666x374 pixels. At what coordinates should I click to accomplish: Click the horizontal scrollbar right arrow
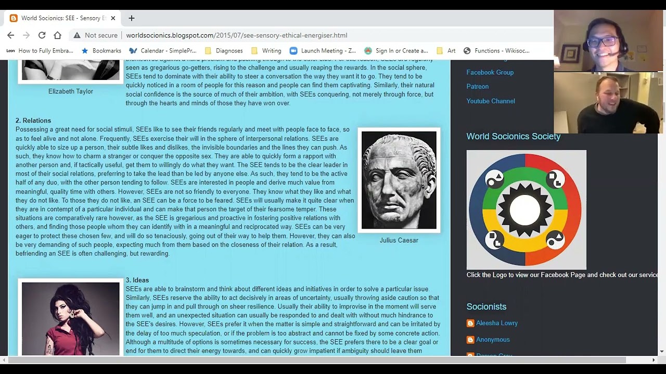pyautogui.click(x=654, y=360)
